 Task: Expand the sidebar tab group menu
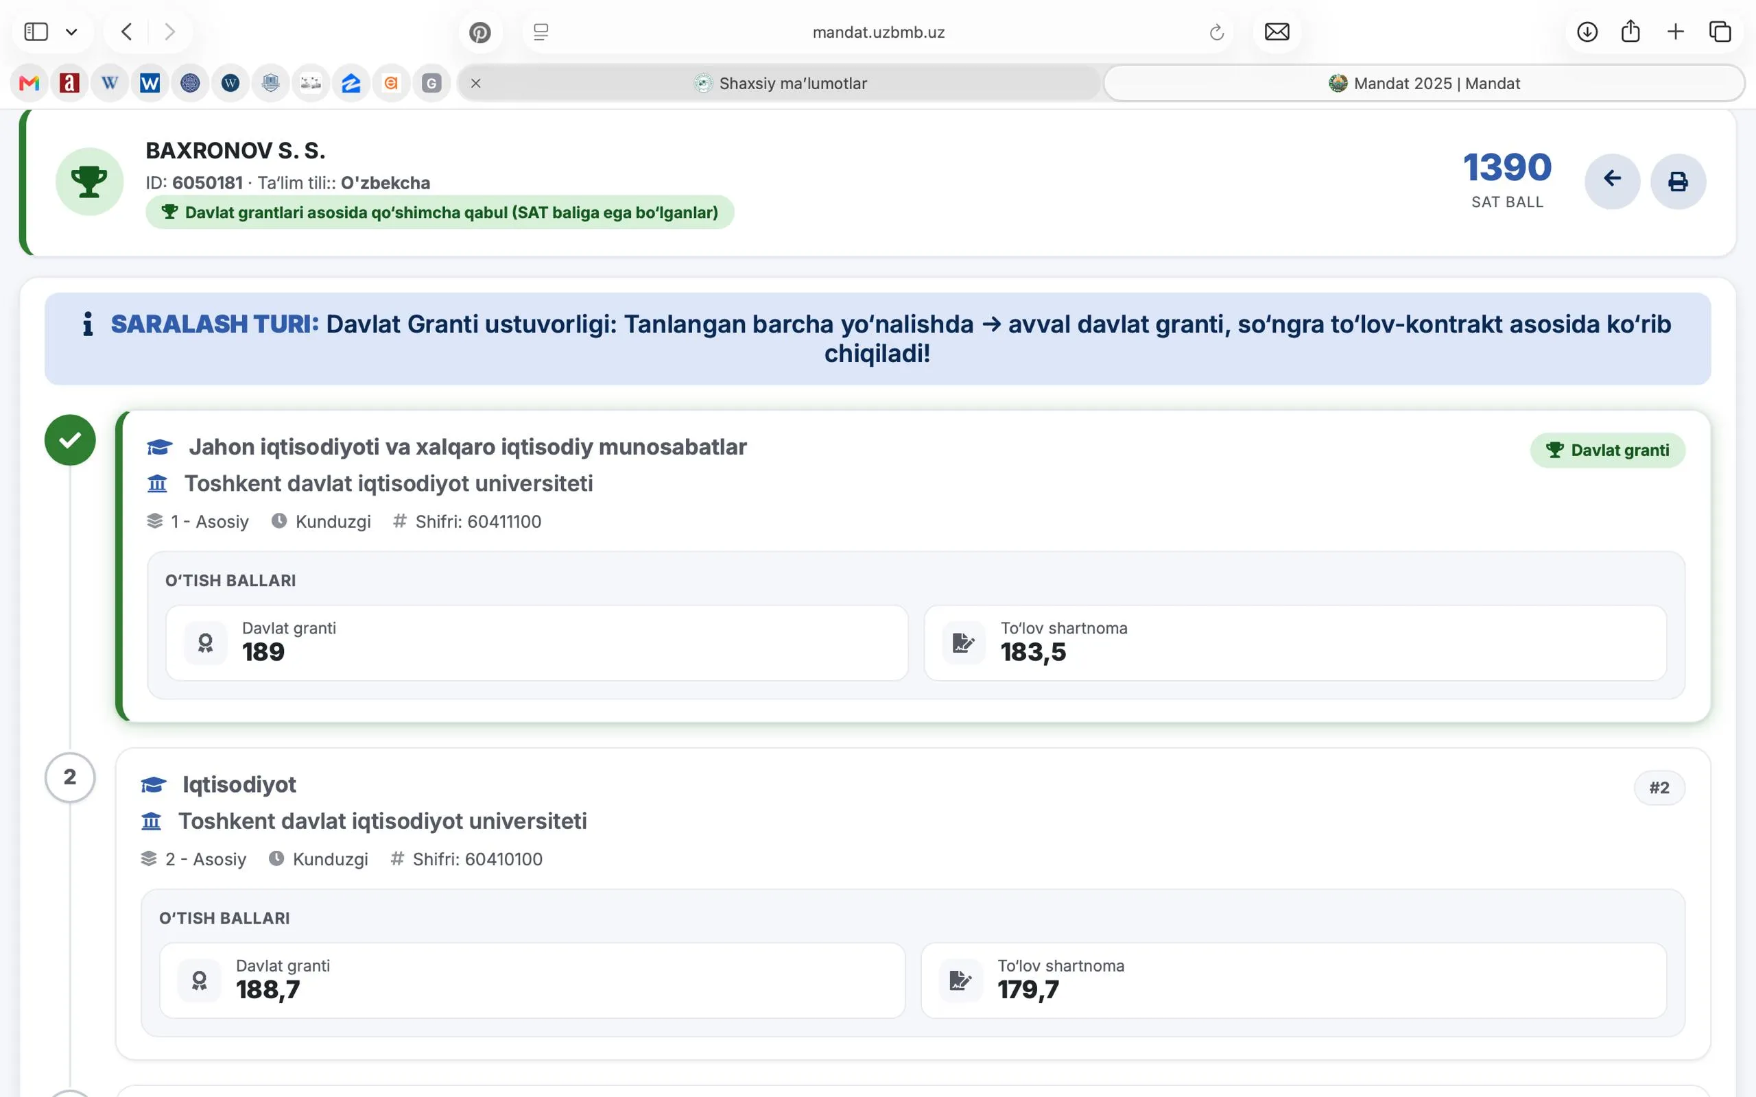(71, 32)
